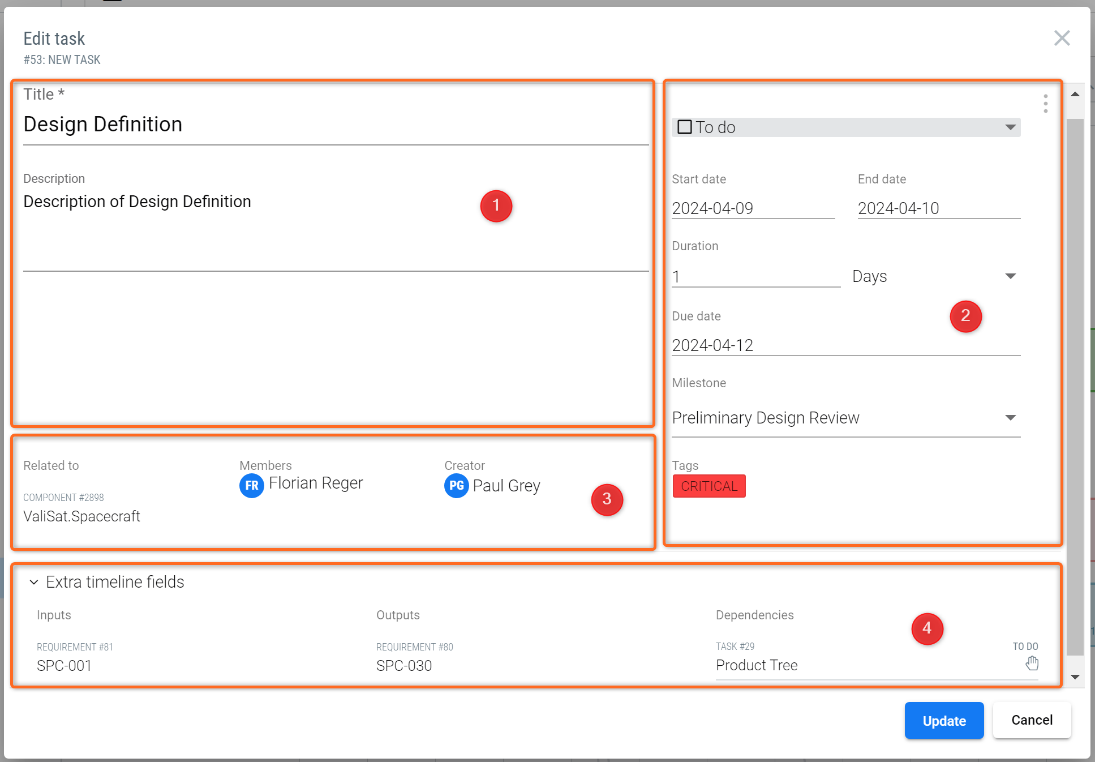Click the scrollbar up arrow

pyautogui.click(x=1075, y=95)
